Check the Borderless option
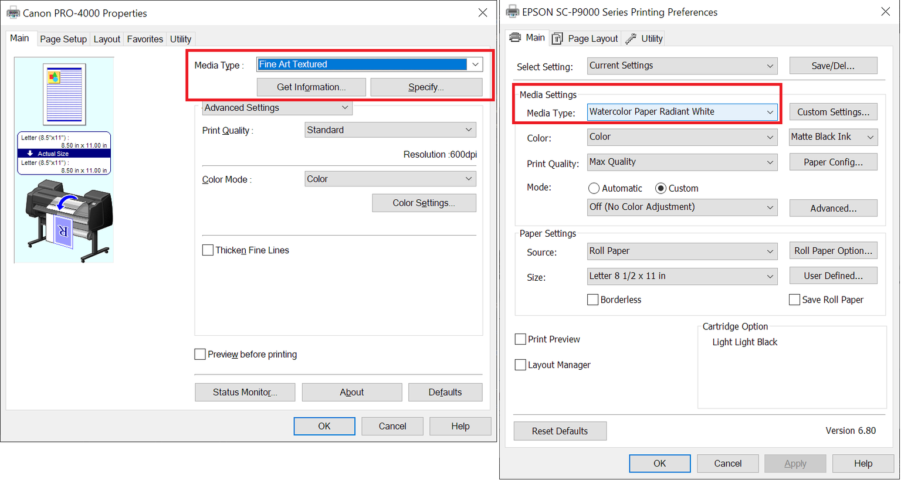 pos(593,299)
